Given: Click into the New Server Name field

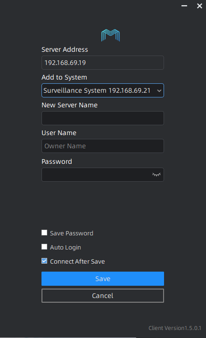Looking at the screenshot, I should click(x=103, y=118).
